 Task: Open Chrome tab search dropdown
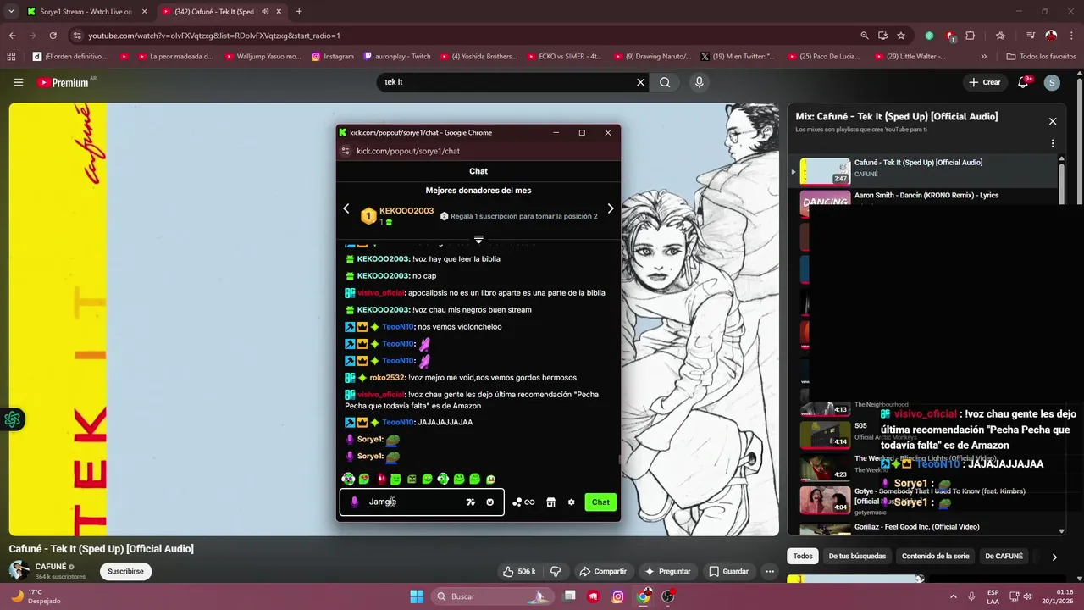11,12
